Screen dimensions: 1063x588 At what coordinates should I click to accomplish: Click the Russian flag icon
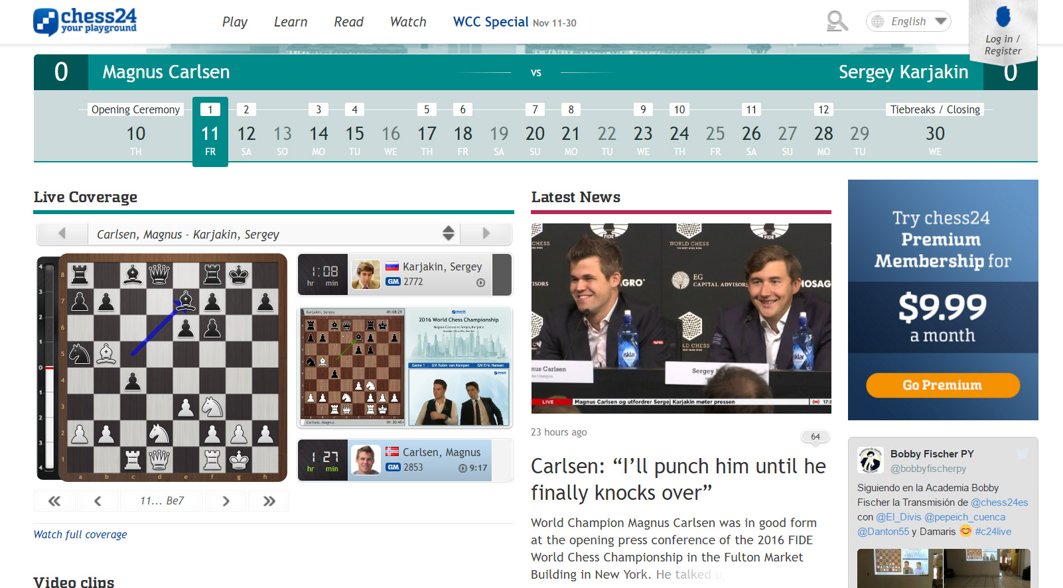click(392, 266)
